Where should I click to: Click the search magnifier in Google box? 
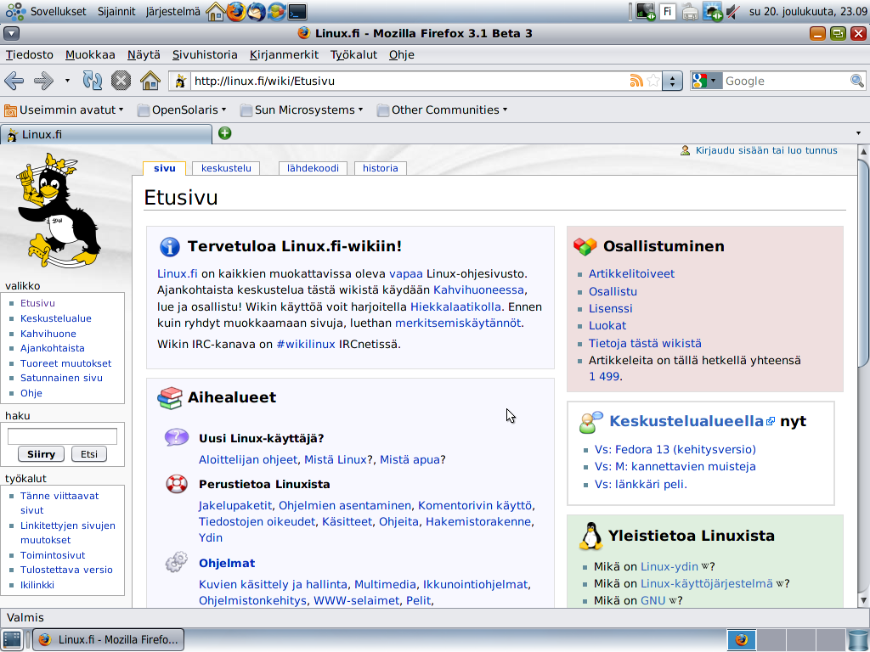tap(856, 81)
